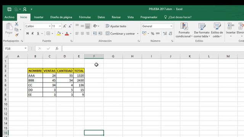Screen dimensions: 244x137
Task: Click the Accounting number format icon
Action: point(144,33)
